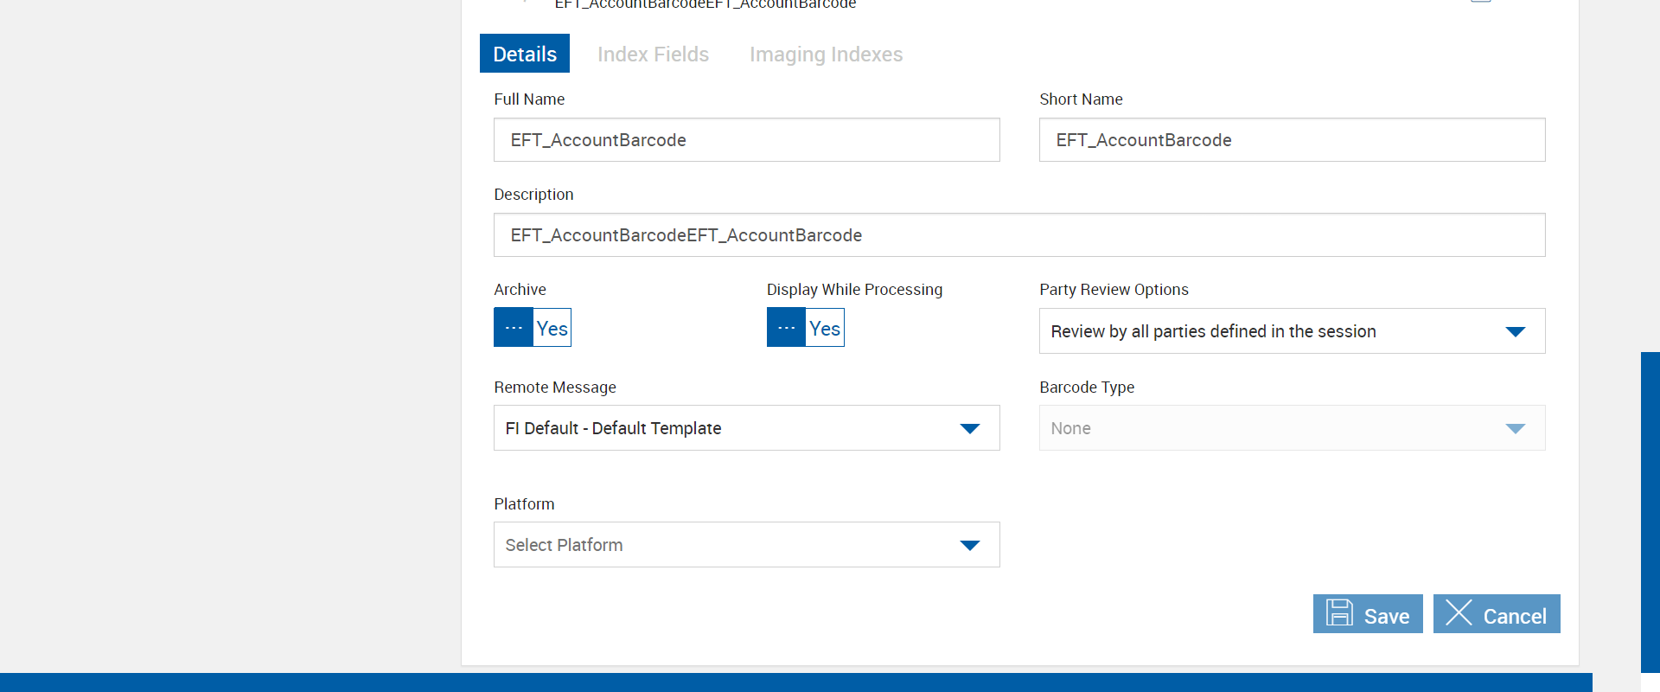
Task: Click the Barcode Type dropdown arrow
Action: [x=1515, y=429]
